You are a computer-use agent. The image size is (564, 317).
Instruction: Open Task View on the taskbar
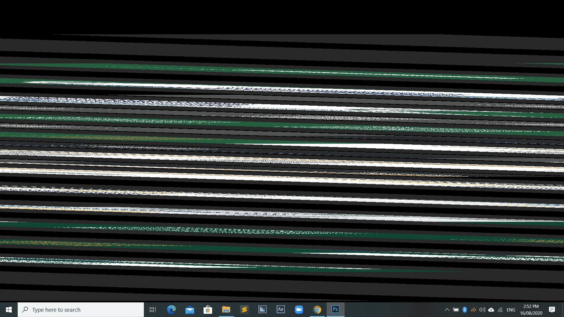[x=153, y=310]
